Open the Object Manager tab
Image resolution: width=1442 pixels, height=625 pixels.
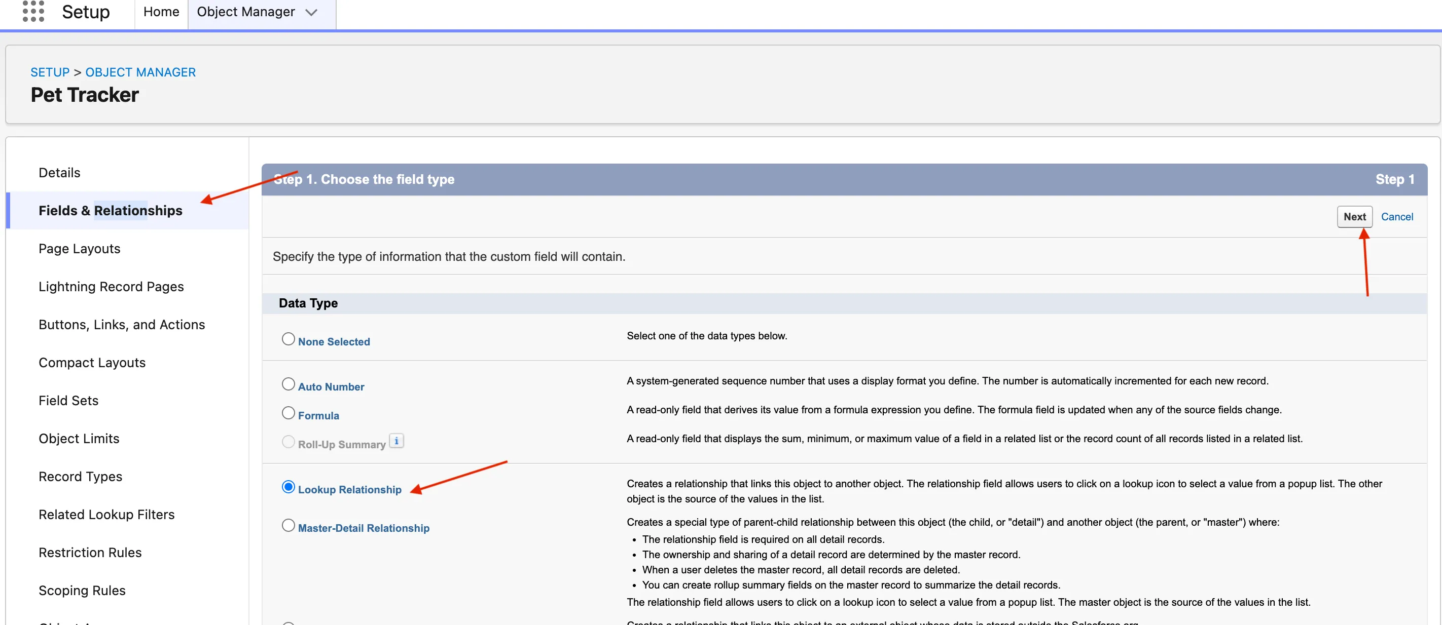tap(245, 12)
